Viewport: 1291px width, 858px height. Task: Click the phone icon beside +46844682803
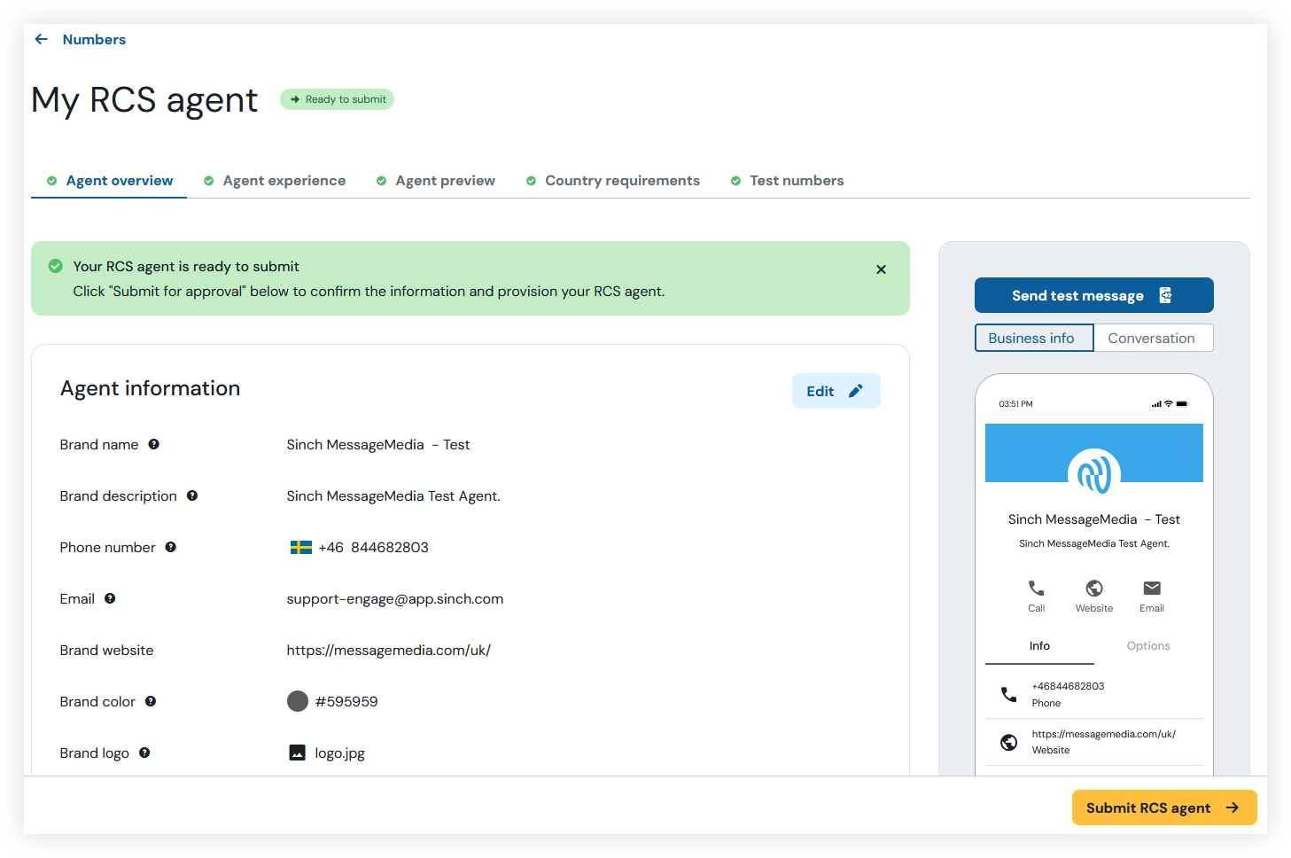click(1008, 694)
